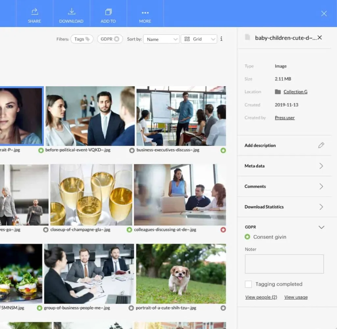Open the Add To collection icon

[x=108, y=12]
